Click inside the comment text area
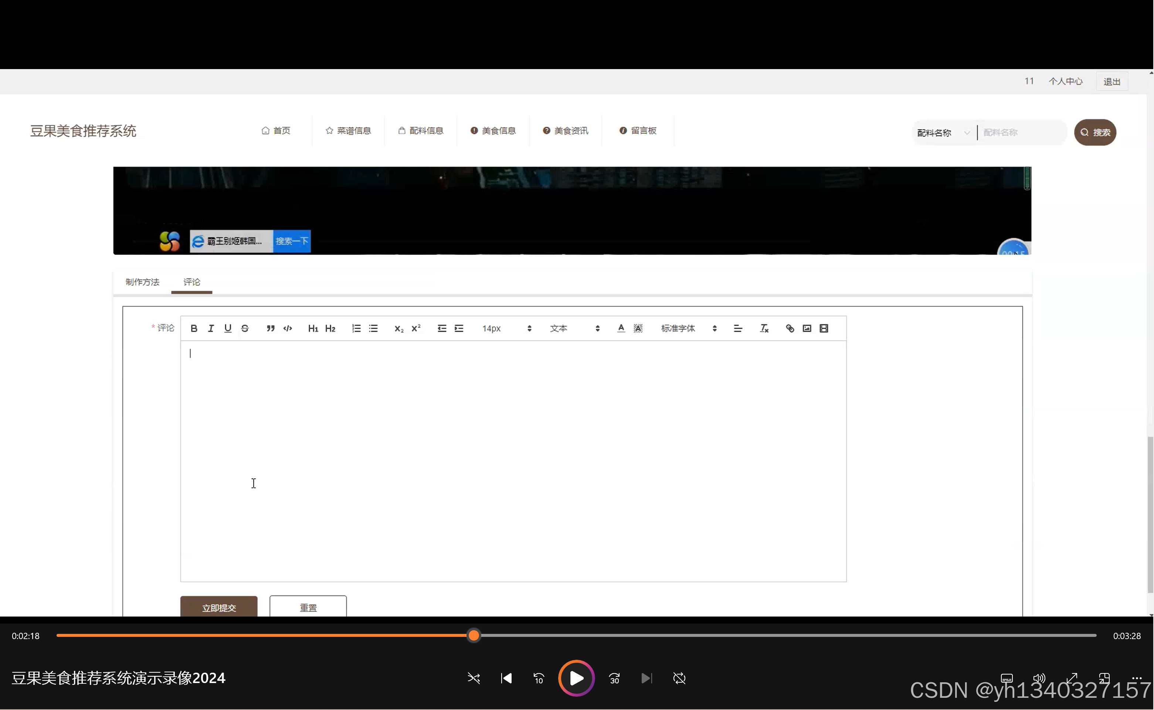Image resolution: width=1154 pixels, height=710 pixels. [x=513, y=461]
